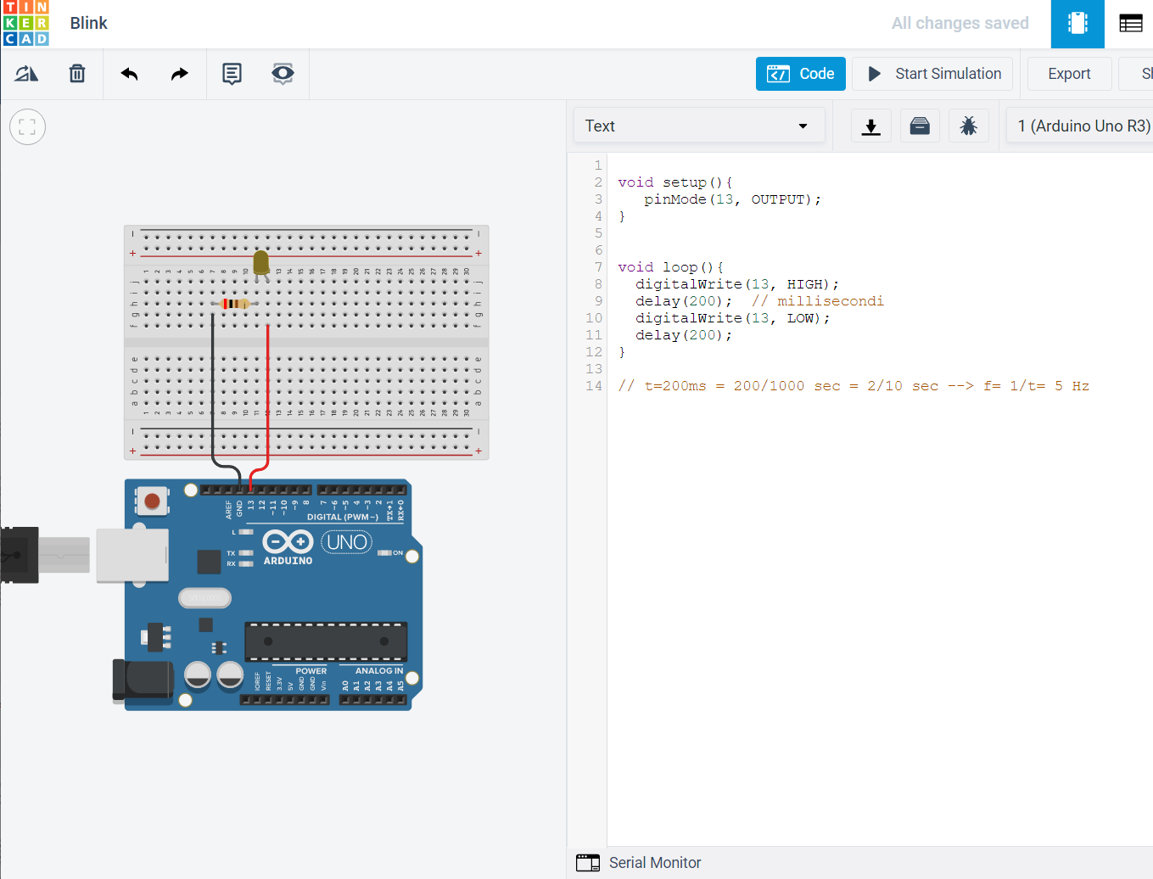Click the digitalWrite(13, HIGH) line
Screen dimensions: 1153x879
point(737,284)
